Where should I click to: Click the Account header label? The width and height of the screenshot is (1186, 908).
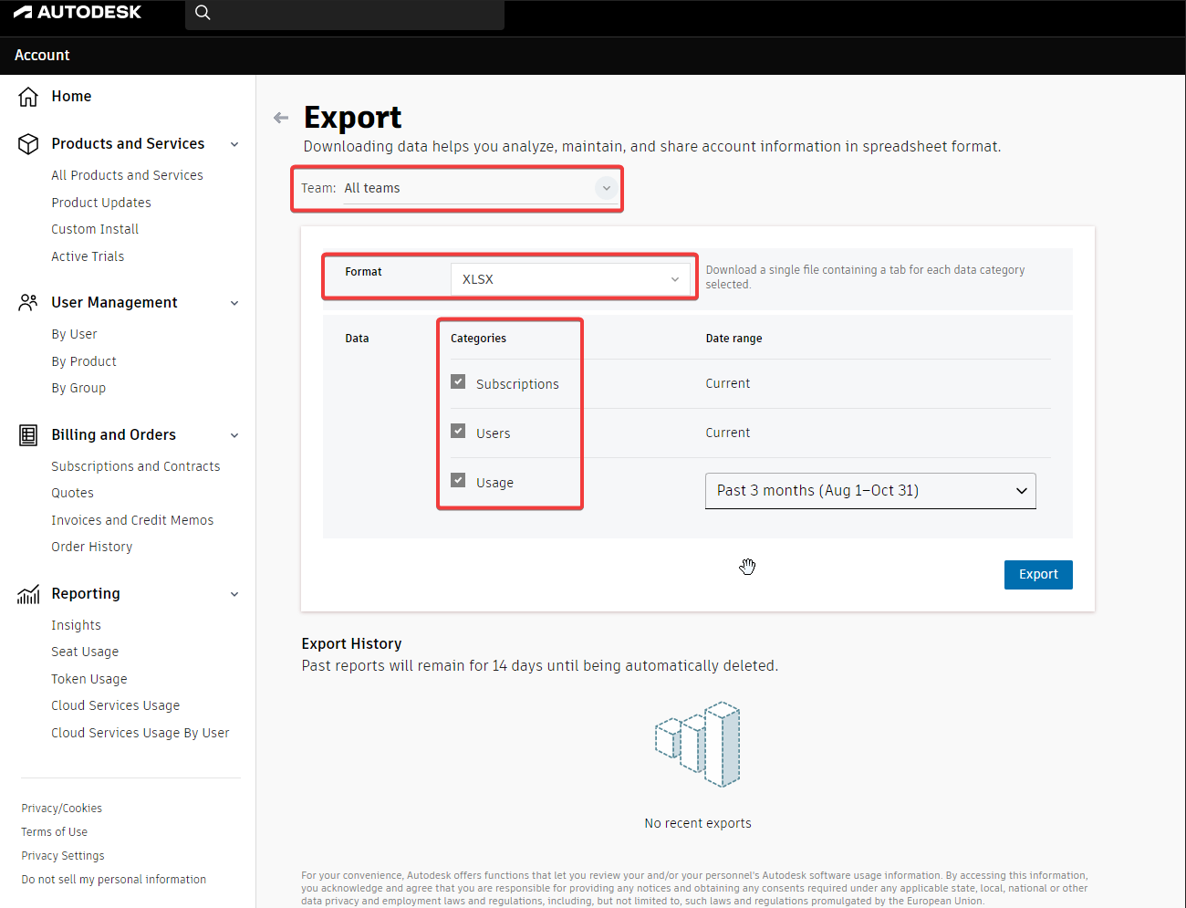(x=42, y=56)
